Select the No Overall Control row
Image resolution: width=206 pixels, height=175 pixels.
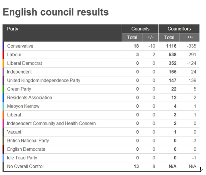101,166
